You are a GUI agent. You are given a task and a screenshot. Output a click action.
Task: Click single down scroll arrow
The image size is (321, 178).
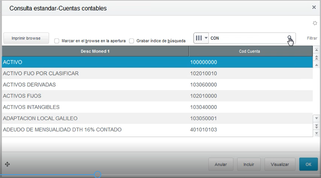pos(317,118)
